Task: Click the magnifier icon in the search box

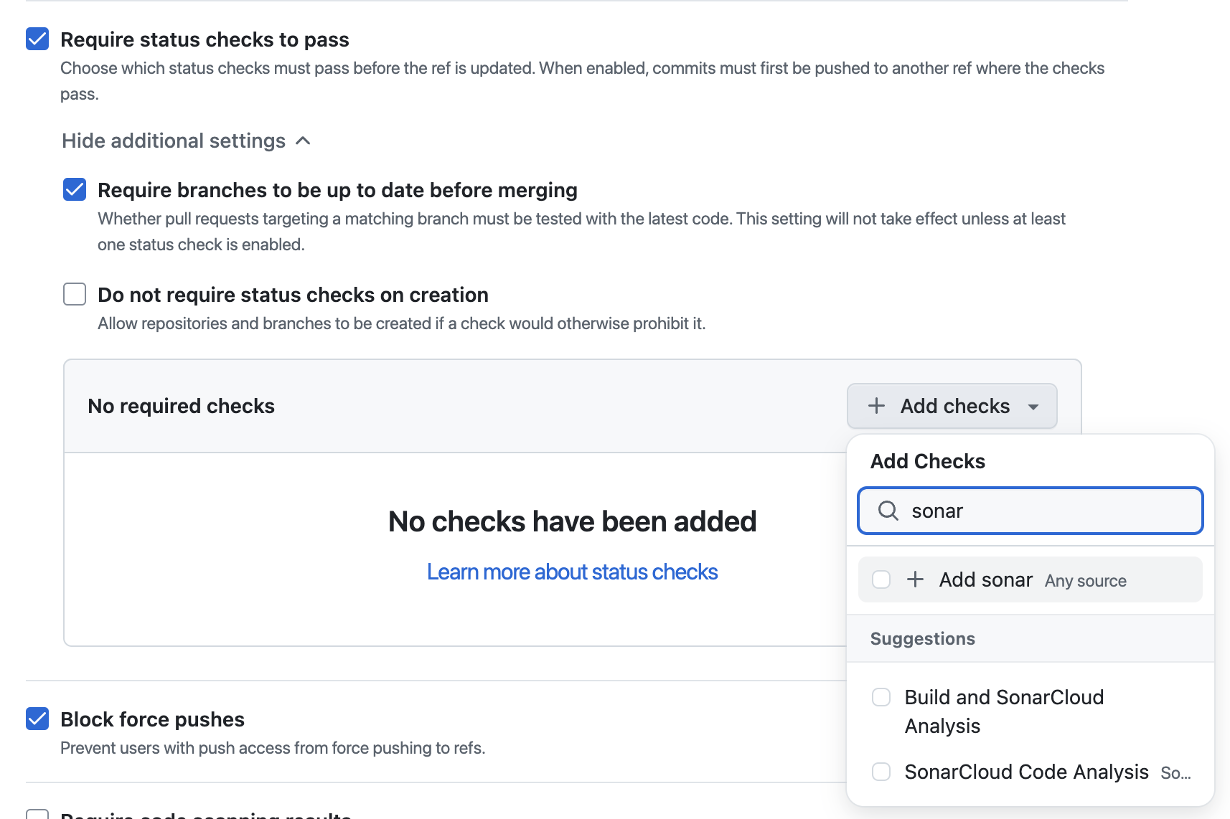Action: tap(888, 511)
